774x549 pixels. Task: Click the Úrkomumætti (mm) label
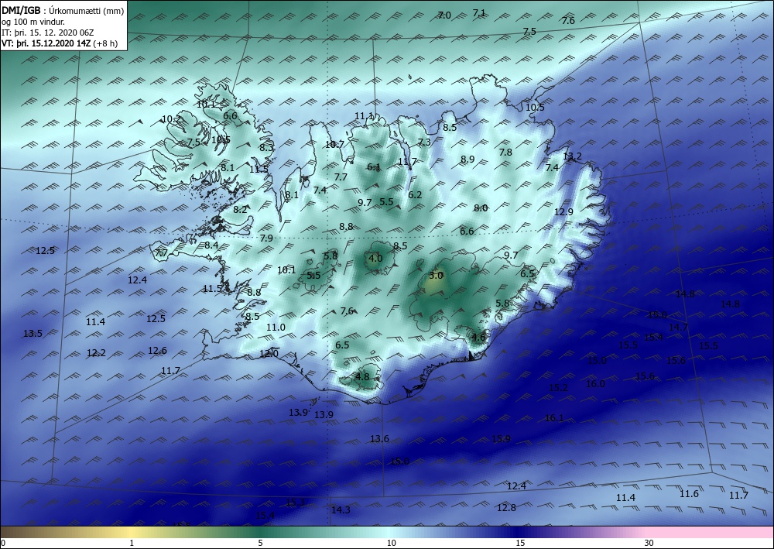(x=85, y=12)
